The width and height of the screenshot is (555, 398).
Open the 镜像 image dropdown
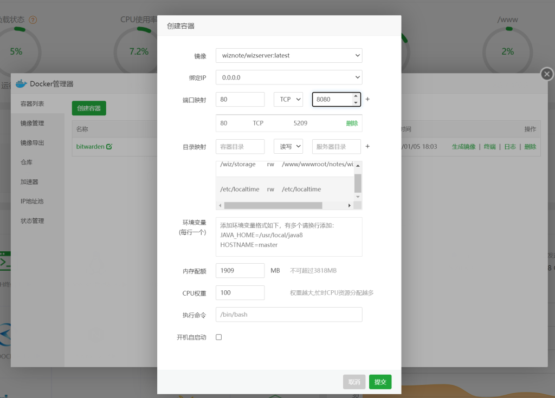point(288,55)
